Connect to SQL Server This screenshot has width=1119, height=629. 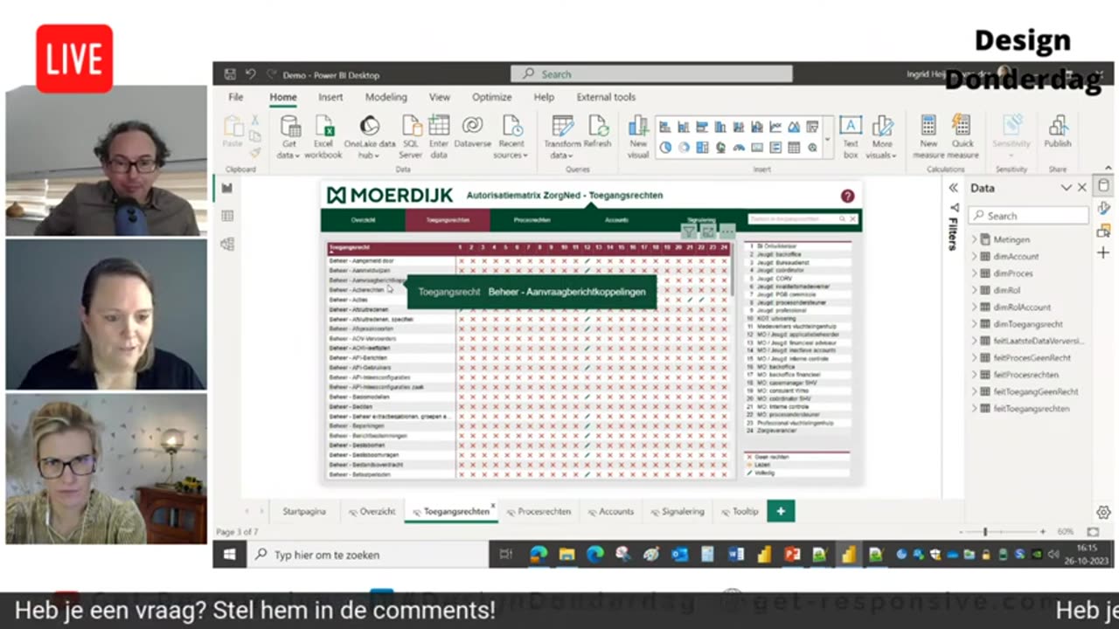[411, 137]
